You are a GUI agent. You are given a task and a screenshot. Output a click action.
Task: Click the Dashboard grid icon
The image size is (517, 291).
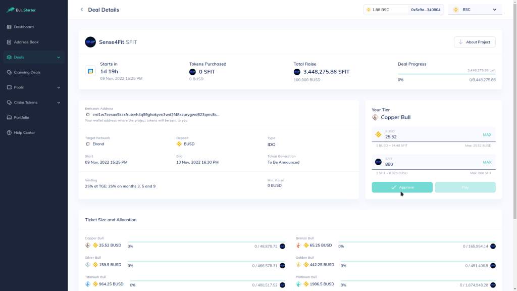click(9, 27)
